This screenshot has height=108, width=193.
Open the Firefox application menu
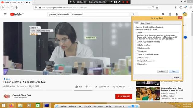coord(191,7)
